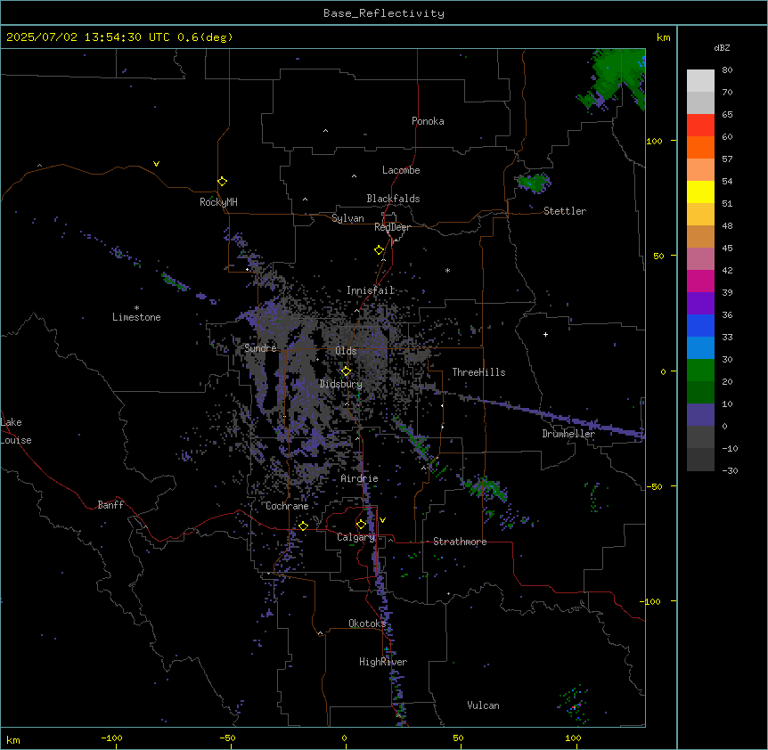768x750 pixels.
Task: Click the Okotoks label
Action: (367, 624)
